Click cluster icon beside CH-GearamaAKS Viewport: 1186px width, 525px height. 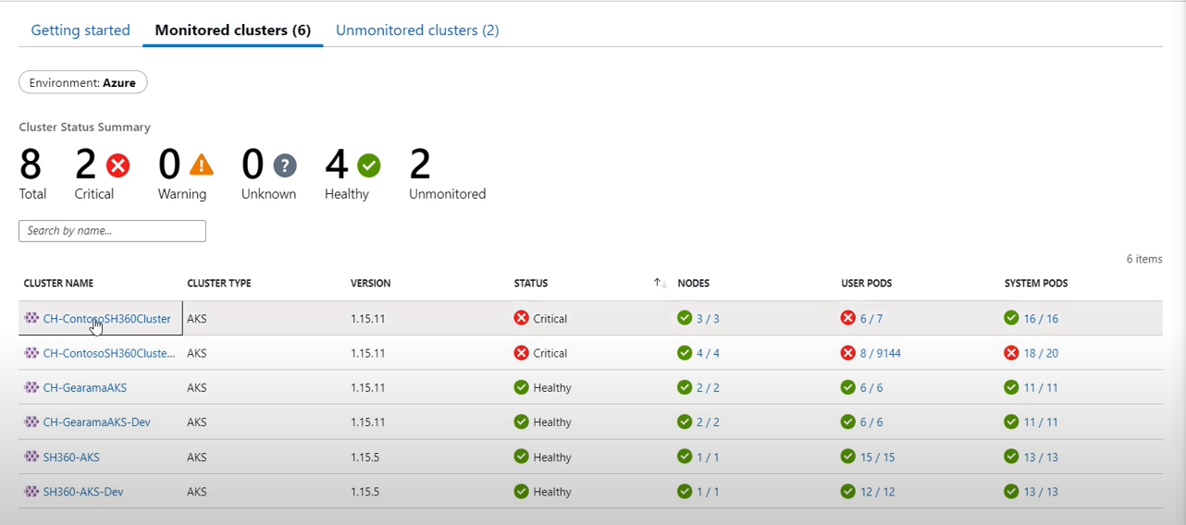tap(31, 387)
